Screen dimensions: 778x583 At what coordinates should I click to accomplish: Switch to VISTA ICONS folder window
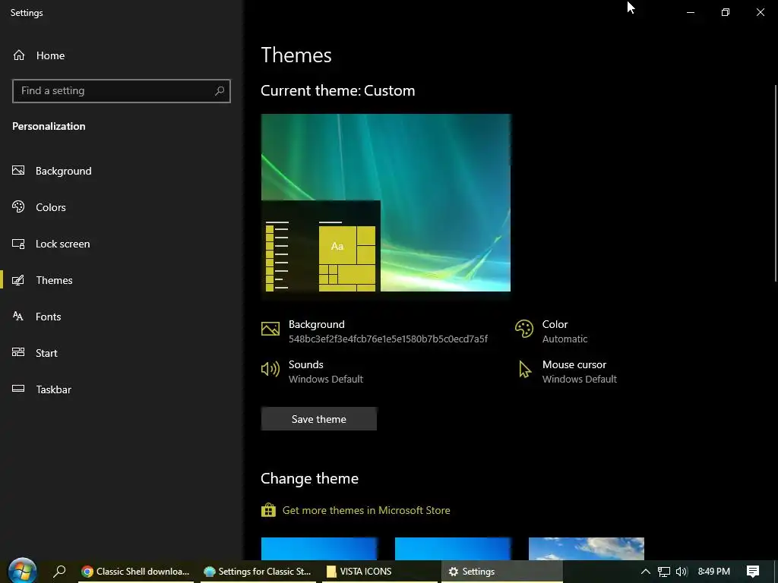click(x=379, y=572)
